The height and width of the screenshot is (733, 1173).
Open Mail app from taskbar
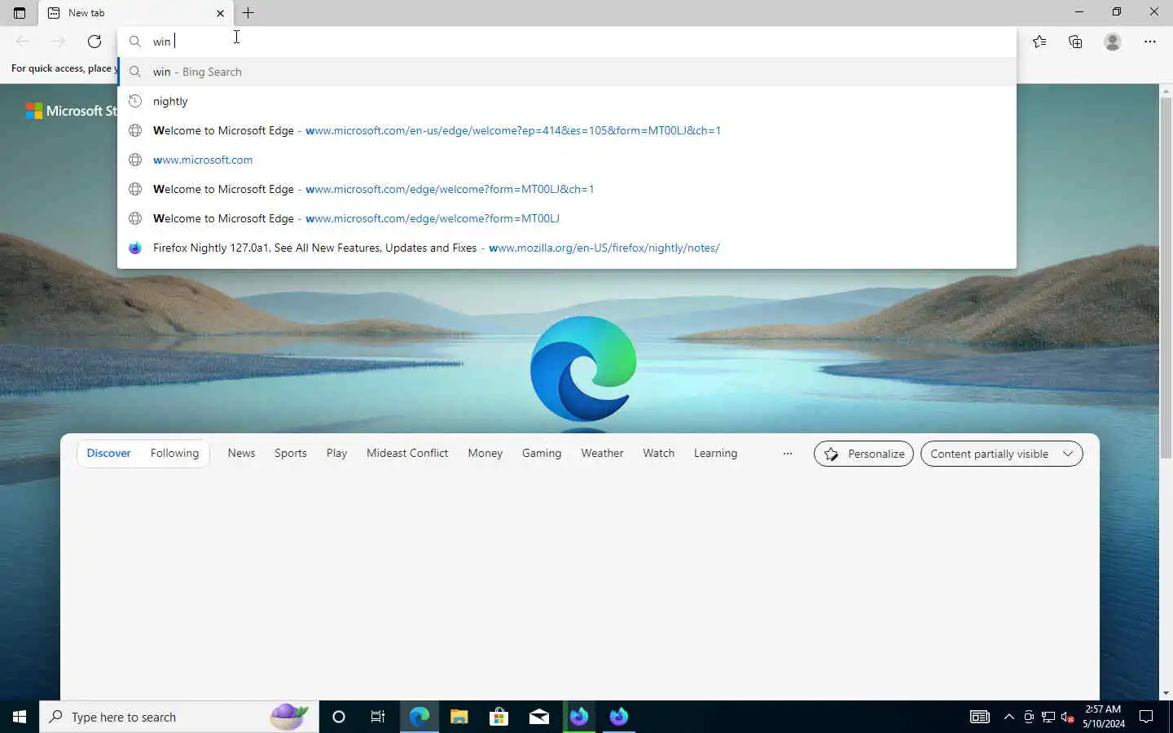tap(538, 717)
